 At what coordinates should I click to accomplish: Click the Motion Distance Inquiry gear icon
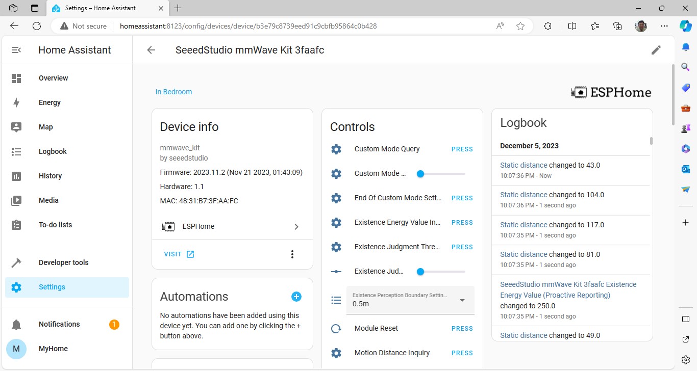[x=336, y=353]
